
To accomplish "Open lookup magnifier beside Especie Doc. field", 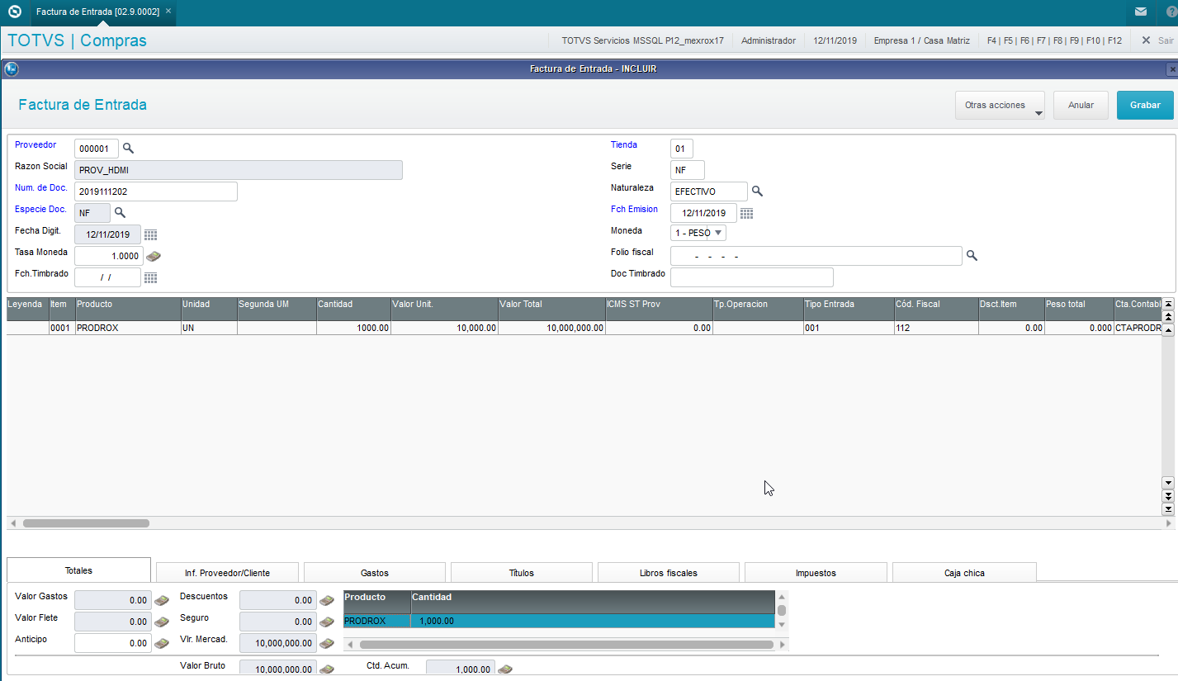I will (120, 213).
